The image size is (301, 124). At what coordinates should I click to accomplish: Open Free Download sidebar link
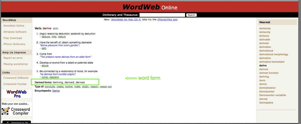tap(13, 38)
